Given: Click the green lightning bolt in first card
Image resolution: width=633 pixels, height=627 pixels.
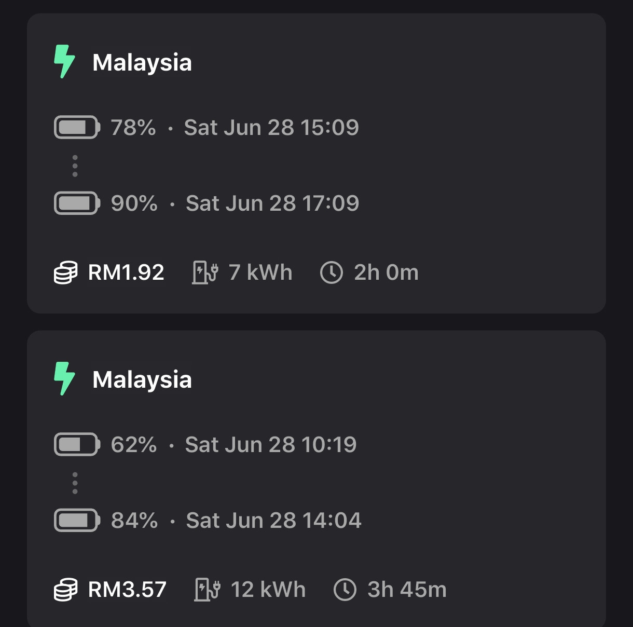Looking at the screenshot, I should 65,62.
